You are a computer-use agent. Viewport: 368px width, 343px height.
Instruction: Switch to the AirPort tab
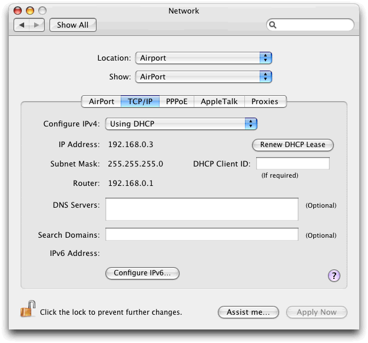pos(101,101)
